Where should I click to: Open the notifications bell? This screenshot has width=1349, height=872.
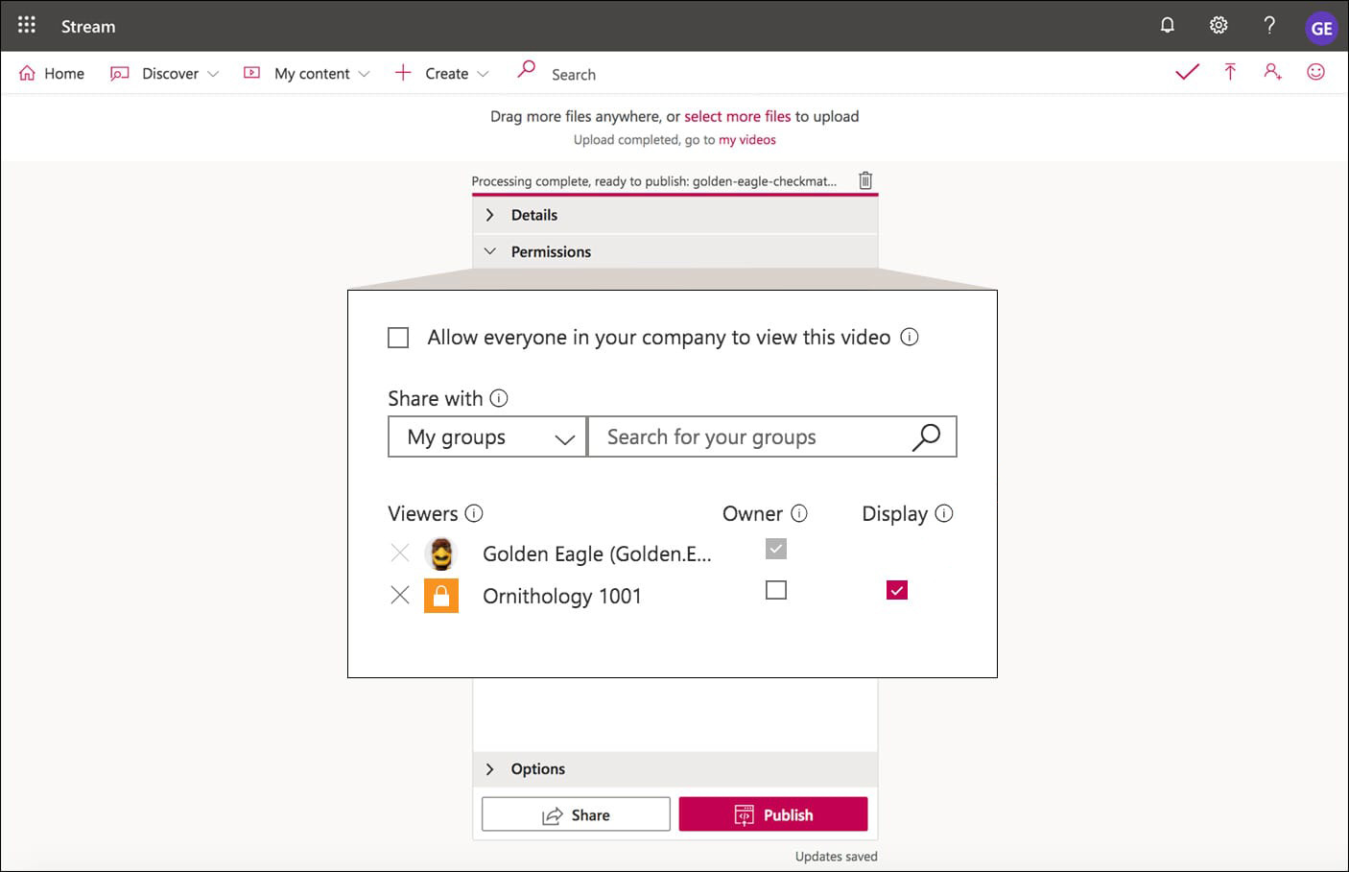point(1167,26)
